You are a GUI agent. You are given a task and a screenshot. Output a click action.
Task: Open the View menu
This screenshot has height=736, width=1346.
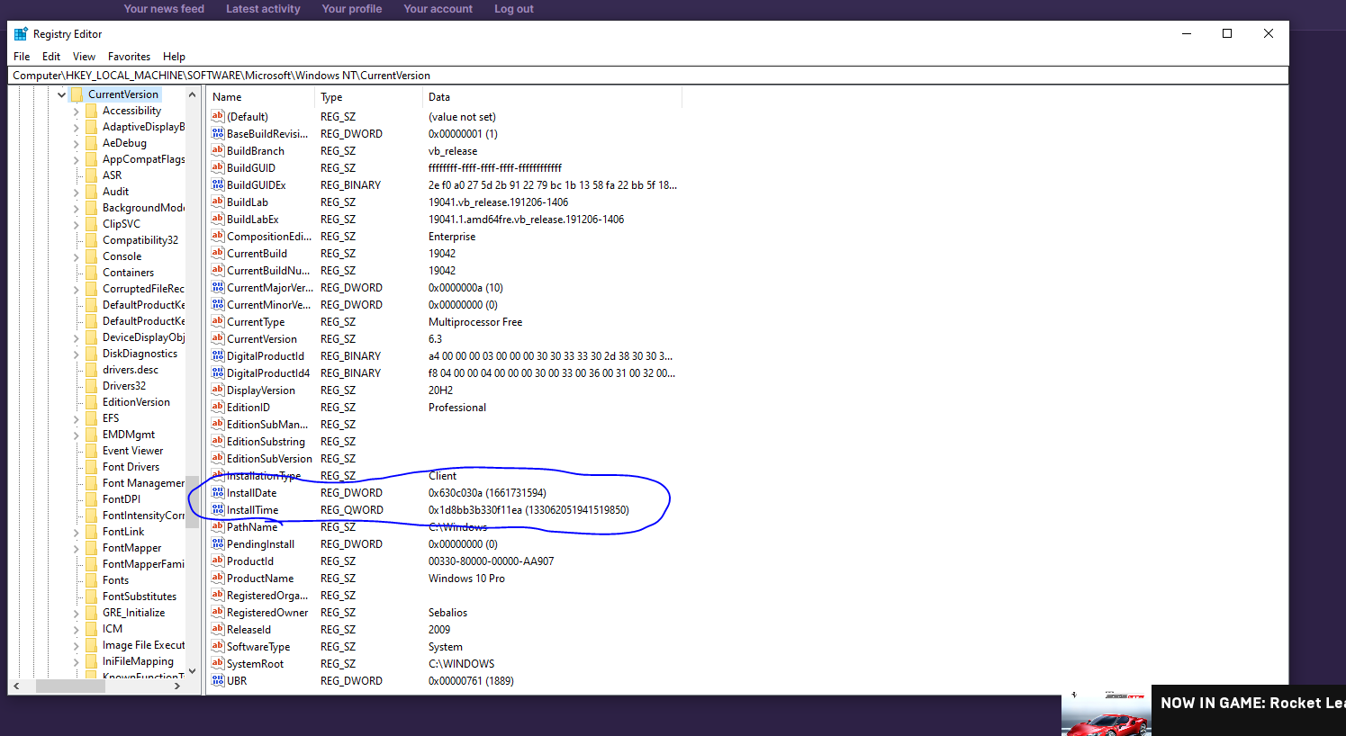pos(84,56)
